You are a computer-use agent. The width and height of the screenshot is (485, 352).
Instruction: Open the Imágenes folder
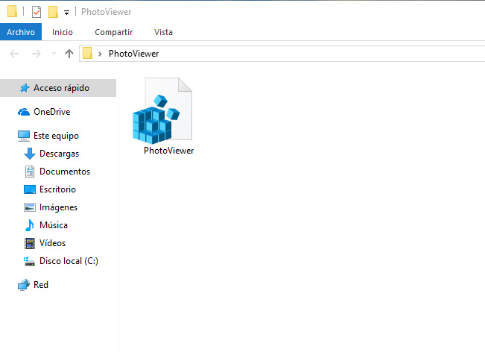(x=58, y=207)
